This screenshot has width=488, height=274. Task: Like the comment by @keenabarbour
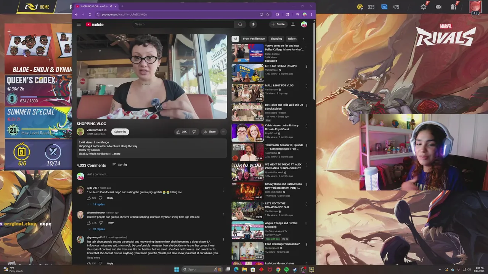pyautogui.click(x=89, y=223)
